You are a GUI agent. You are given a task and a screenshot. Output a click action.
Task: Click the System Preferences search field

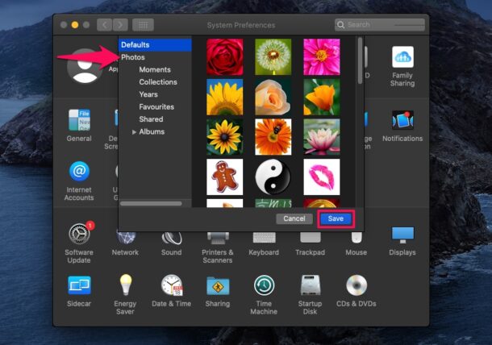tap(380, 24)
